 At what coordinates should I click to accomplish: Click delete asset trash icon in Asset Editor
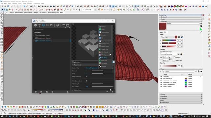pos(52,92)
